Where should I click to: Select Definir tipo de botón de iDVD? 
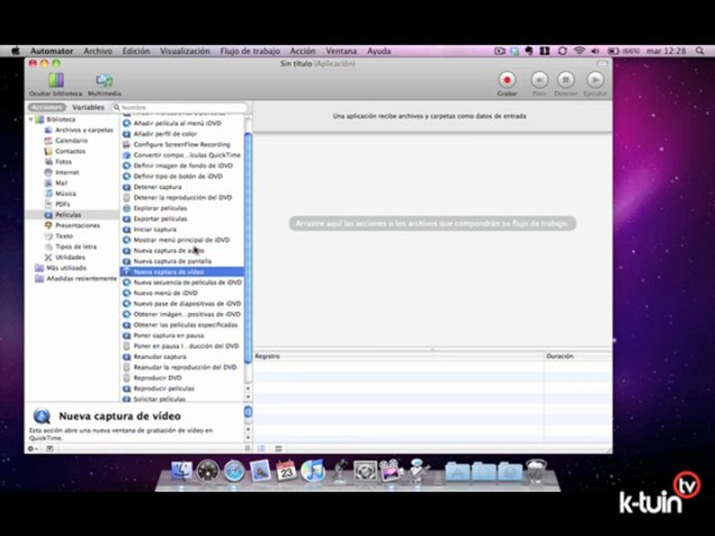(178, 176)
